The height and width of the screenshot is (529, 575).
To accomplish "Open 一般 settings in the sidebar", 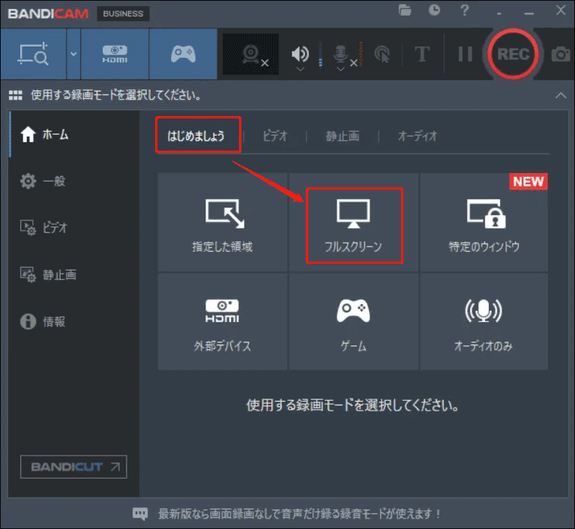I will pos(43,181).
